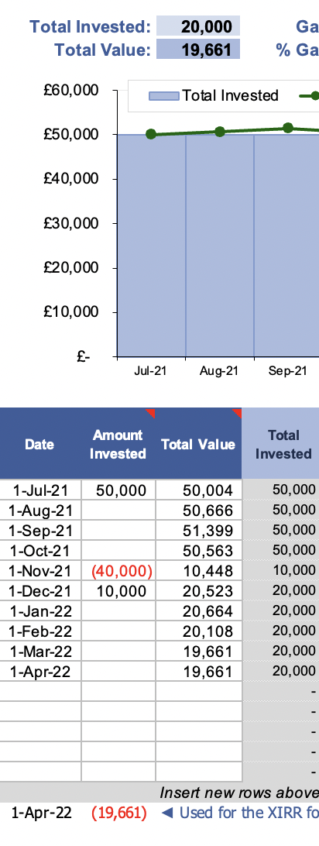The image size is (319, 846).
Task: Click the red comment indicator on Total Value header
Action: tap(238, 412)
